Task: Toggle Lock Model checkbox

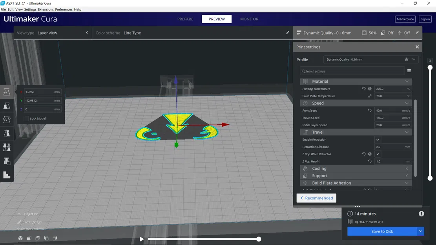Action: 26,118
